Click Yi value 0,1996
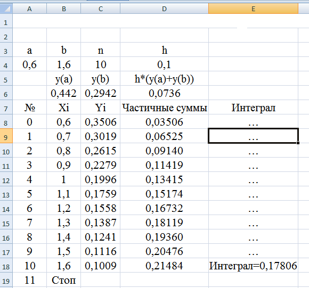The height and width of the screenshot is (288, 309). [x=101, y=179]
